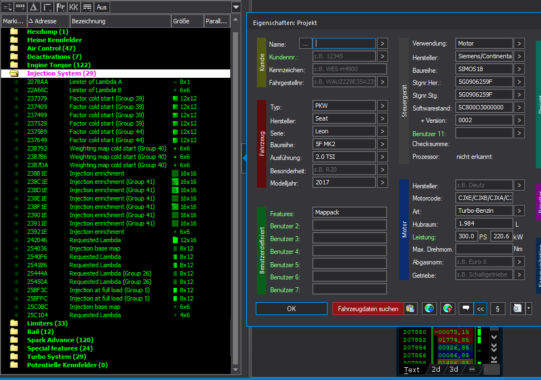This screenshot has width=541, height=380.
Task: Collapse the Injection System folder
Action: [14, 73]
